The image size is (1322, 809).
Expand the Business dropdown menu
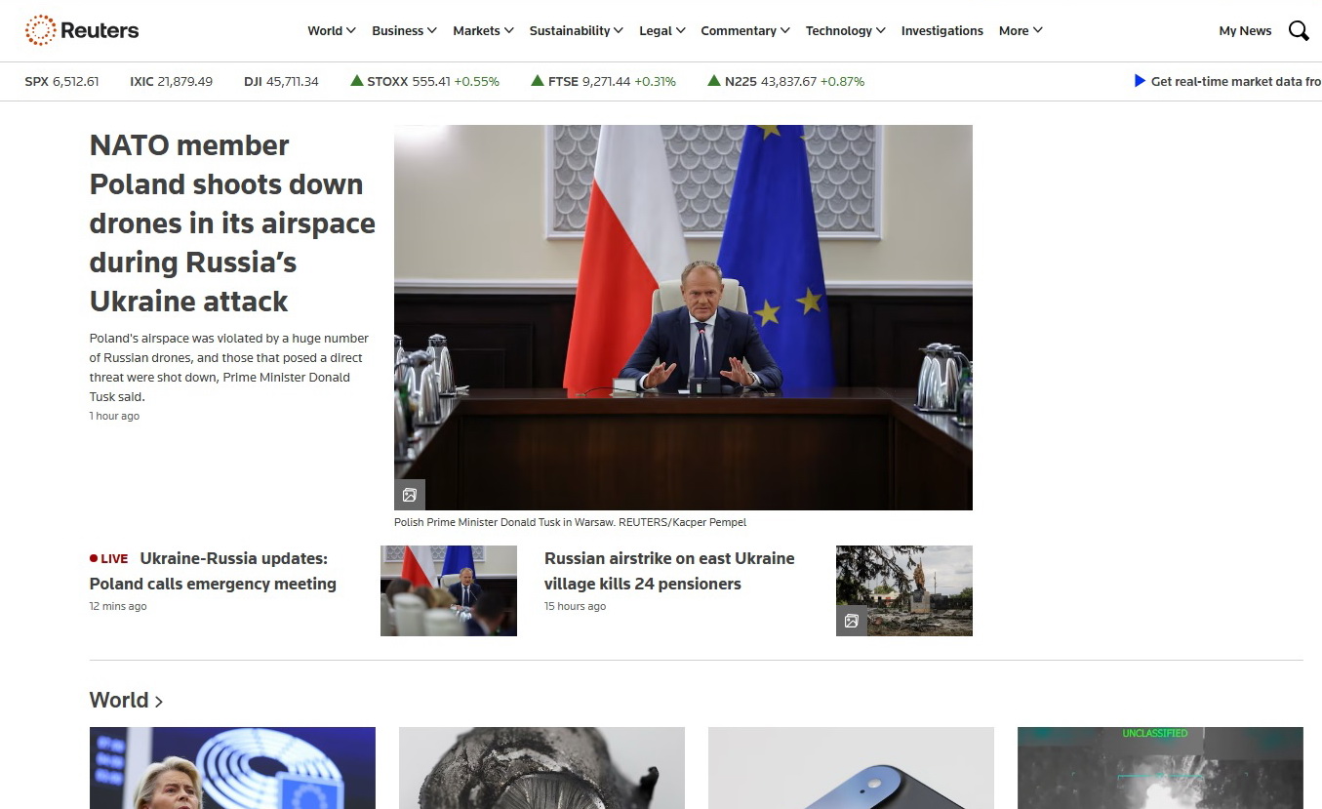[x=404, y=31]
